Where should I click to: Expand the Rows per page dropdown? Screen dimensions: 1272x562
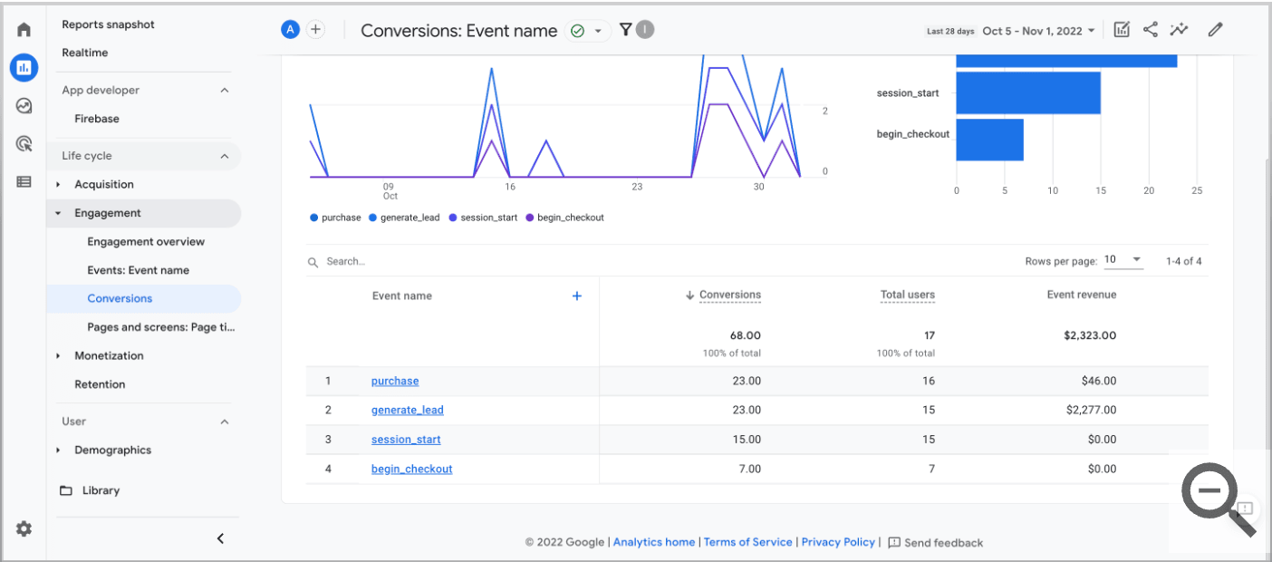click(1123, 259)
